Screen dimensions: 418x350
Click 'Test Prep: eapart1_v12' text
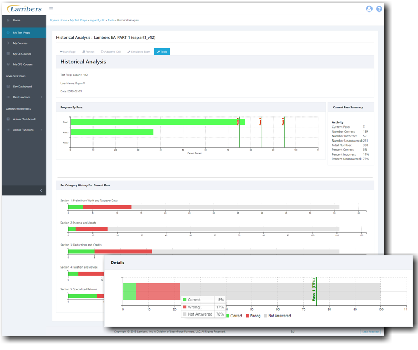[74, 75]
